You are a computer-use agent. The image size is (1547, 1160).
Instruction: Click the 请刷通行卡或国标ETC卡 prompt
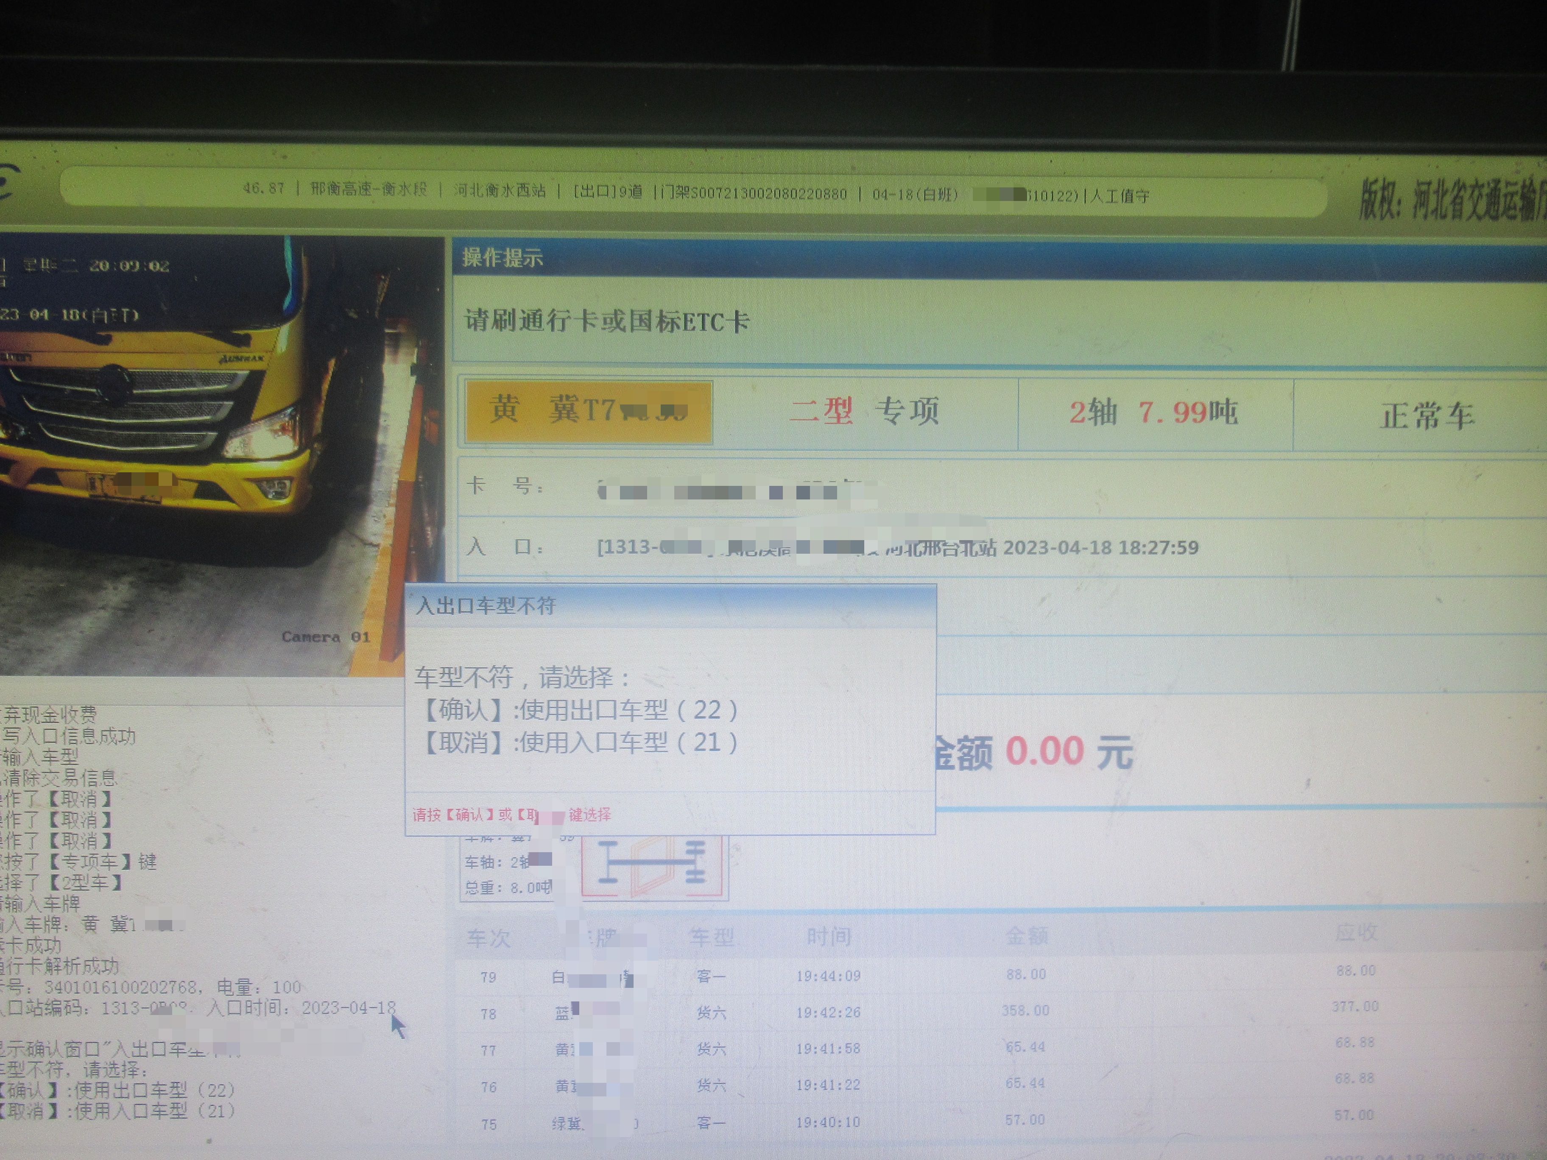point(607,322)
